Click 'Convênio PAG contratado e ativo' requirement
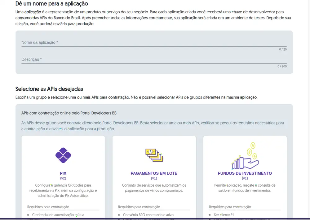 pos(148,215)
